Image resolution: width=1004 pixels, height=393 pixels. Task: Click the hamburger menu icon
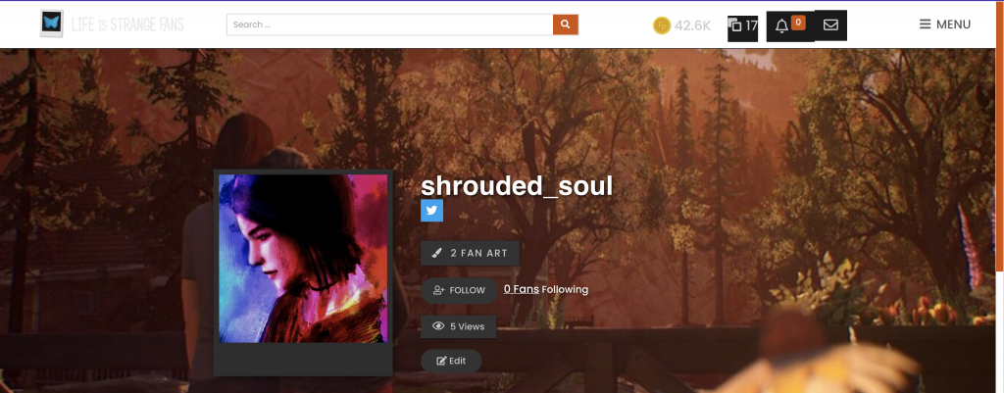[926, 25]
